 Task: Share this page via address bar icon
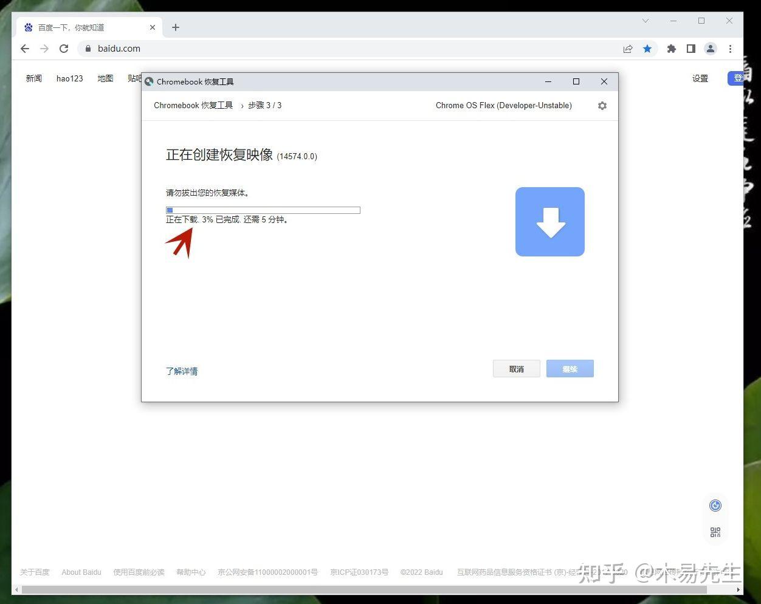click(x=628, y=49)
